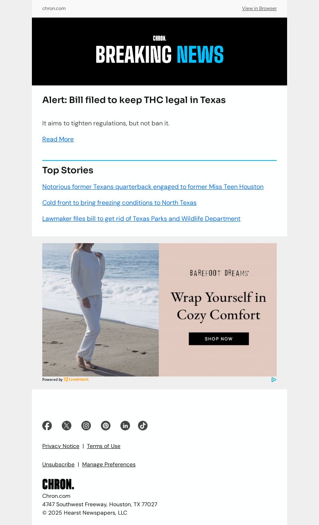Open the LinkedIn social icon
Image resolution: width=319 pixels, height=525 pixels.
(x=125, y=426)
